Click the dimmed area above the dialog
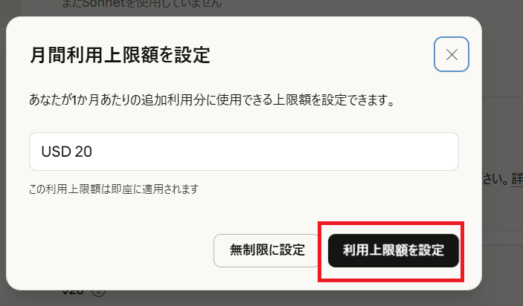 (333, 8)
